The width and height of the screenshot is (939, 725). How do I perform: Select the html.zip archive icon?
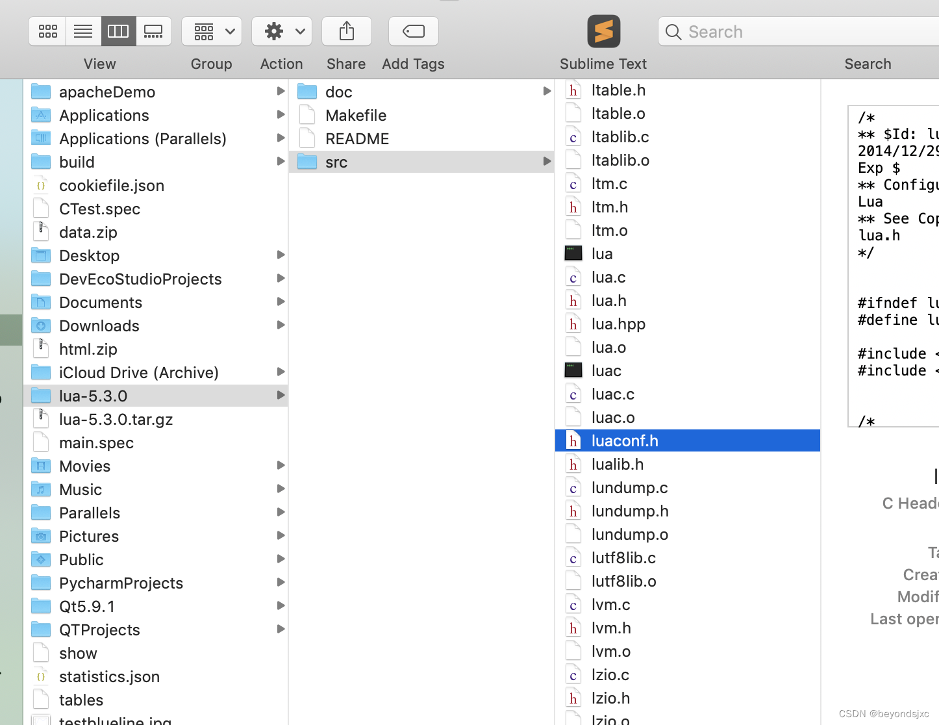41,349
